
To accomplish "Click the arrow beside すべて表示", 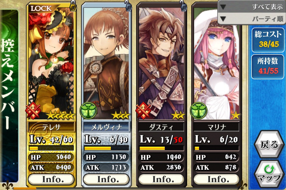I will pyautogui.click(x=223, y=7).
